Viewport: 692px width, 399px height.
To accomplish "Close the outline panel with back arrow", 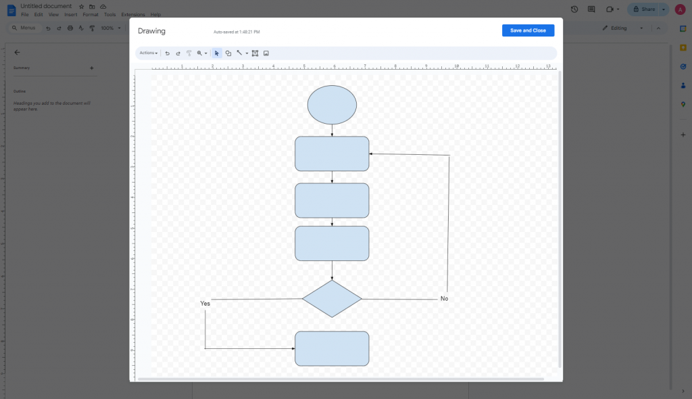I will 17,52.
